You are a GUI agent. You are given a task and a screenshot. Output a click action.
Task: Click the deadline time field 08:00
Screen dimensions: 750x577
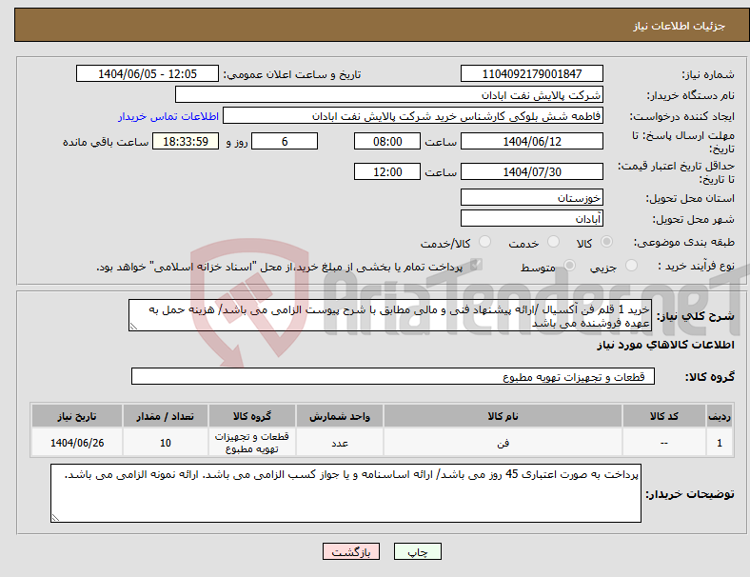pyautogui.click(x=387, y=141)
